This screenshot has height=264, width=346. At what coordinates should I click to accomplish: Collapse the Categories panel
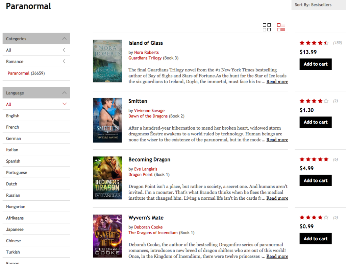(64, 39)
